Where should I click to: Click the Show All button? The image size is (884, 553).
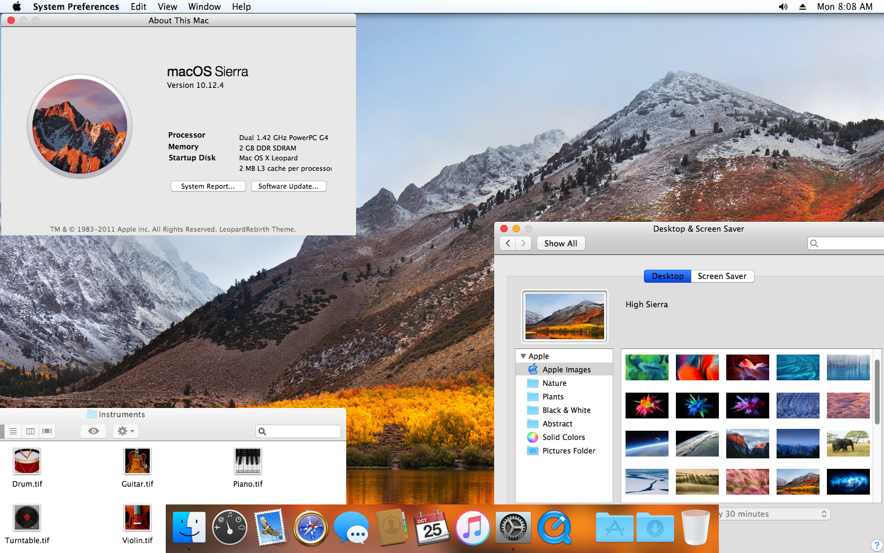pyautogui.click(x=560, y=243)
